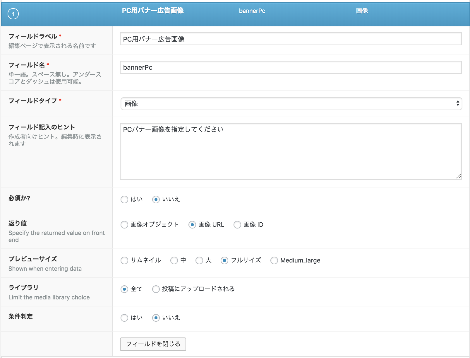Image resolution: width=470 pixels, height=358 pixels.
Task: Select いいえ for 必須か?
Action: (x=156, y=200)
